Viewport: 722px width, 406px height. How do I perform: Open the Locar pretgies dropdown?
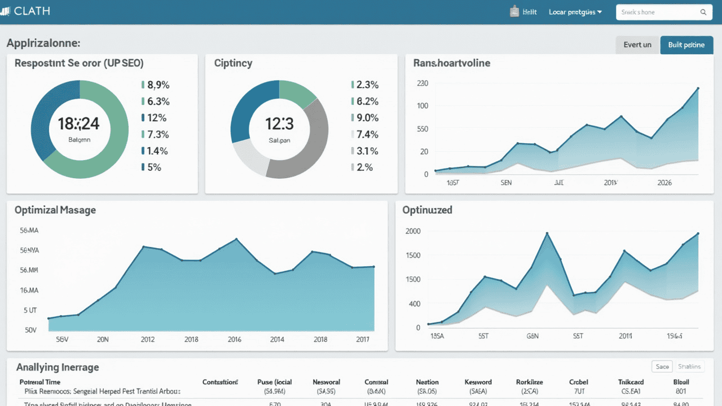point(575,12)
